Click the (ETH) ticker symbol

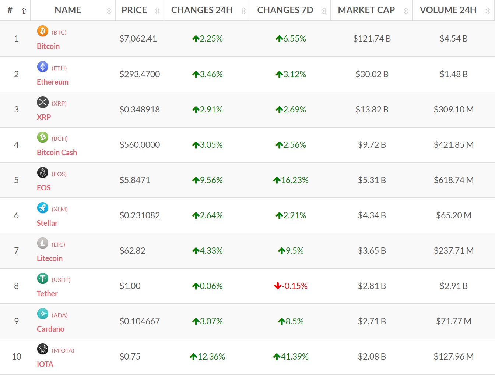point(59,68)
